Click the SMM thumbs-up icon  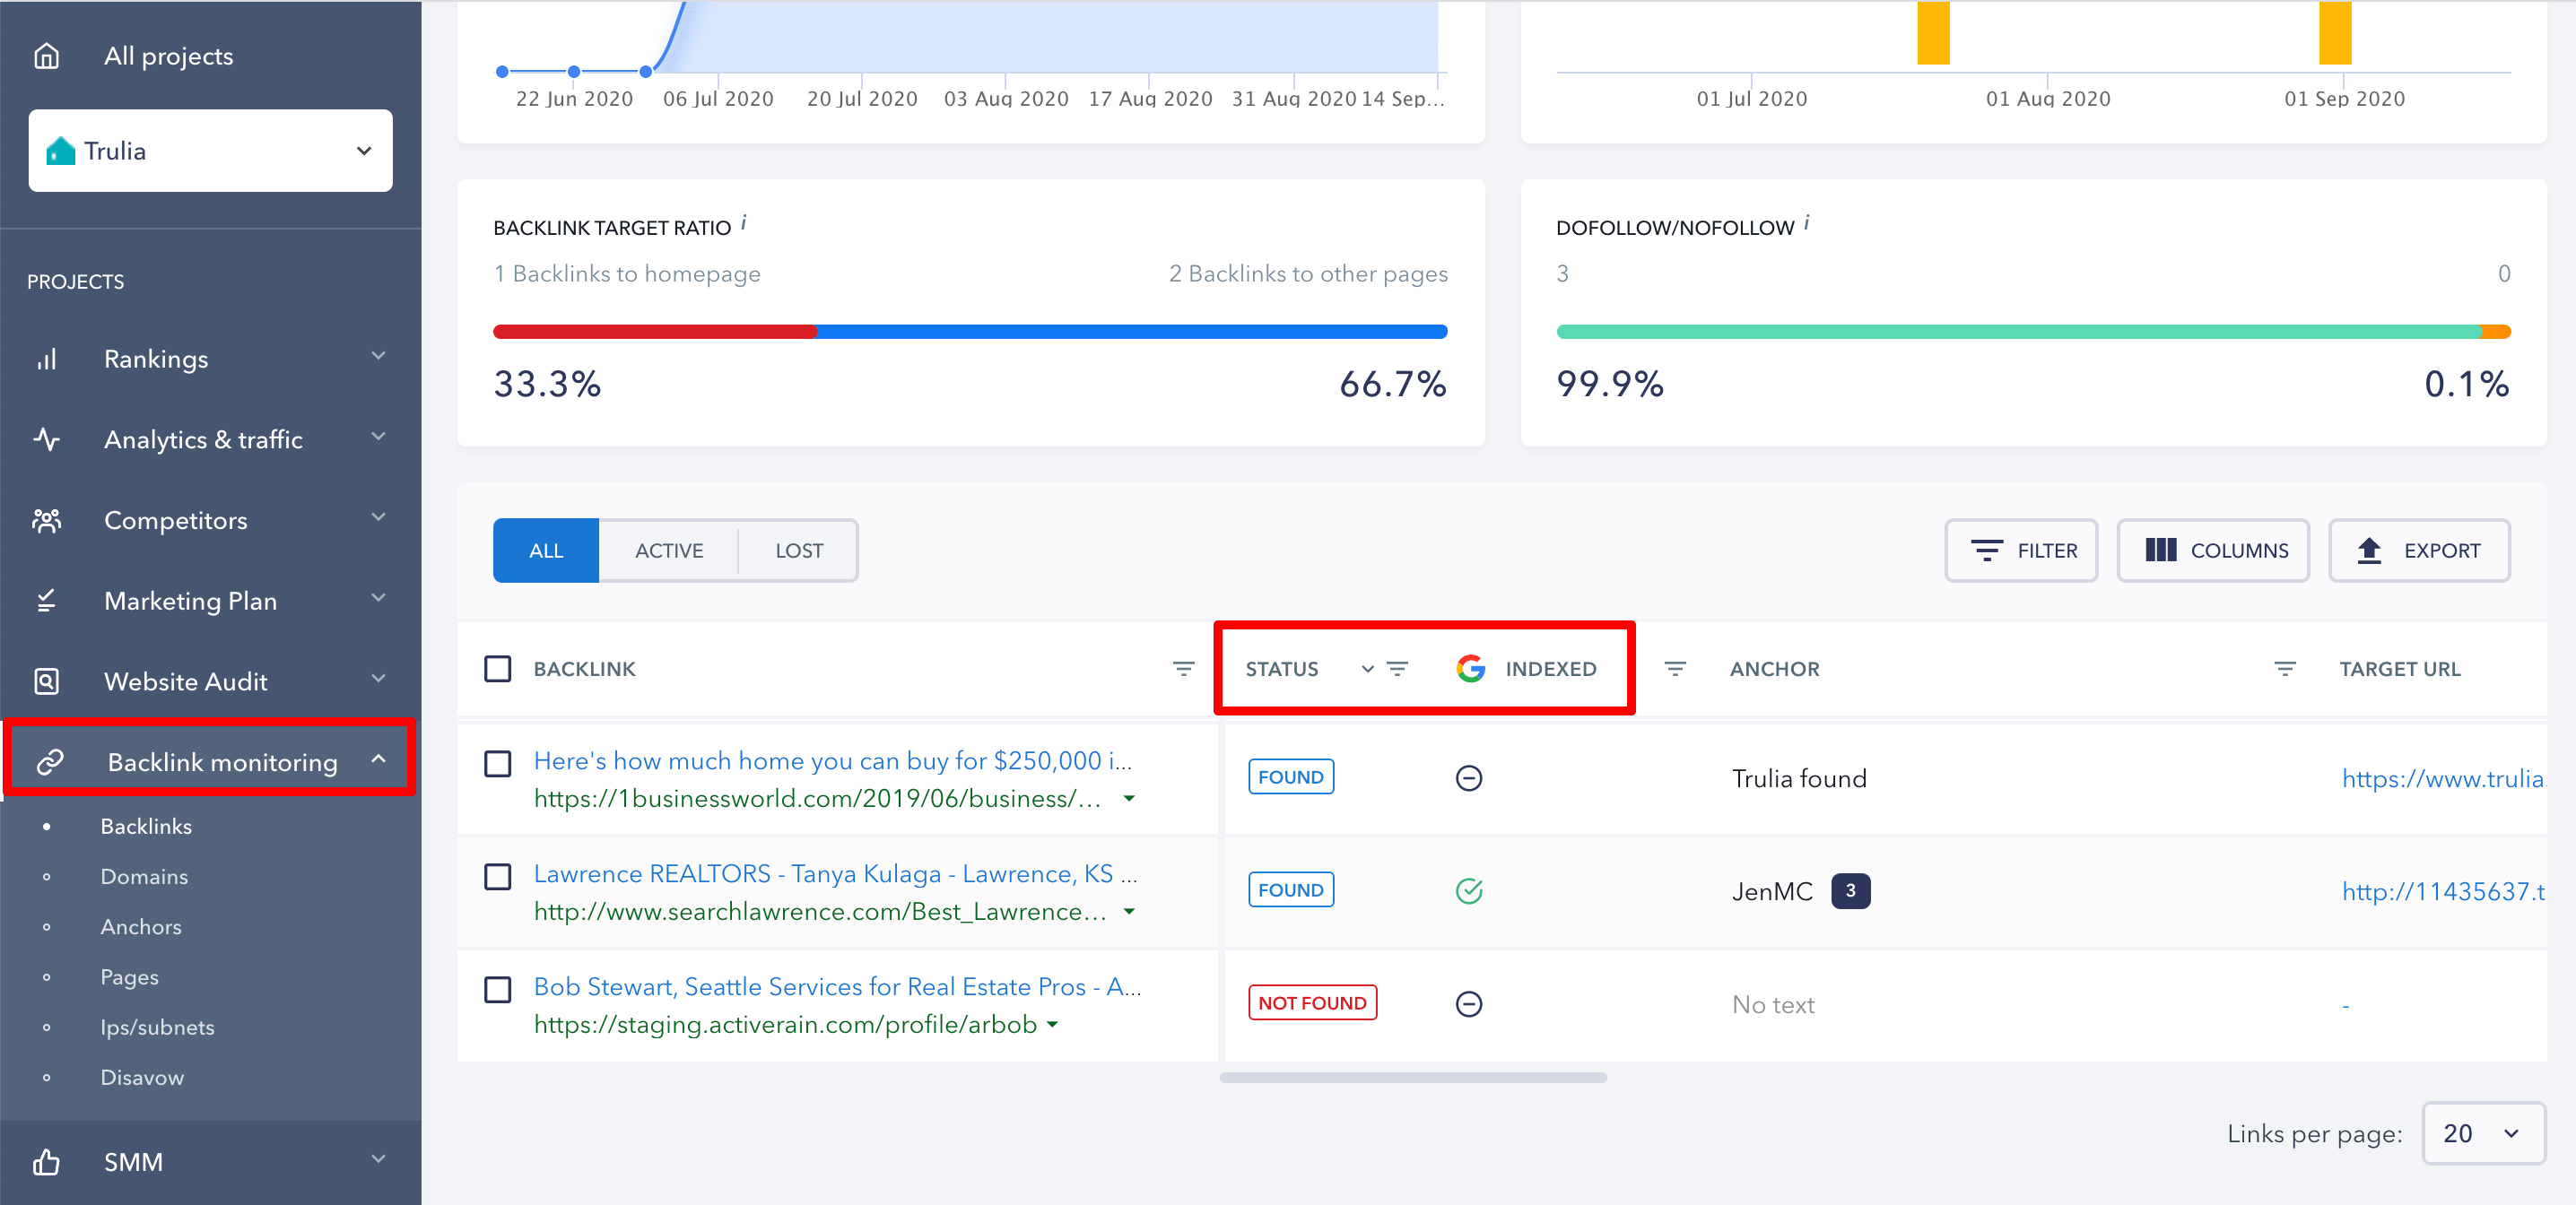[47, 1162]
